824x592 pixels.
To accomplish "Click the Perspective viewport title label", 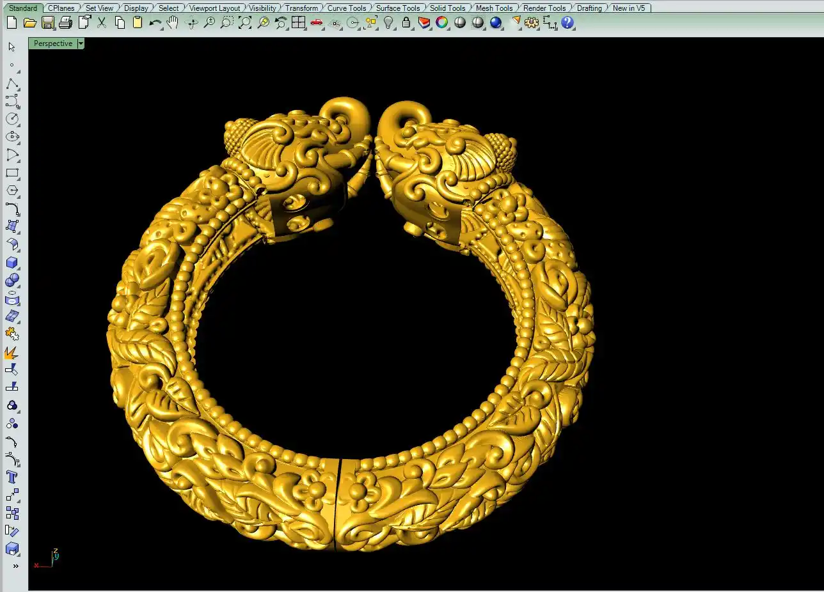I will [53, 43].
